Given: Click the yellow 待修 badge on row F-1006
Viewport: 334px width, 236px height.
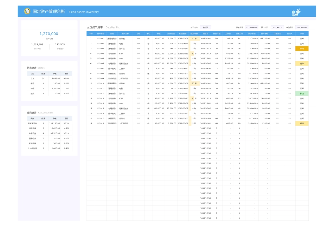Looking at the screenshot, I should (x=302, y=63).
